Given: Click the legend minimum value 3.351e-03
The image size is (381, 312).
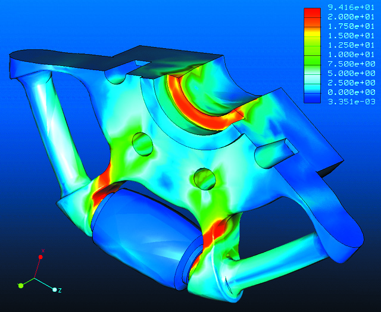Looking at the screenshot, I should coord(351,102).
